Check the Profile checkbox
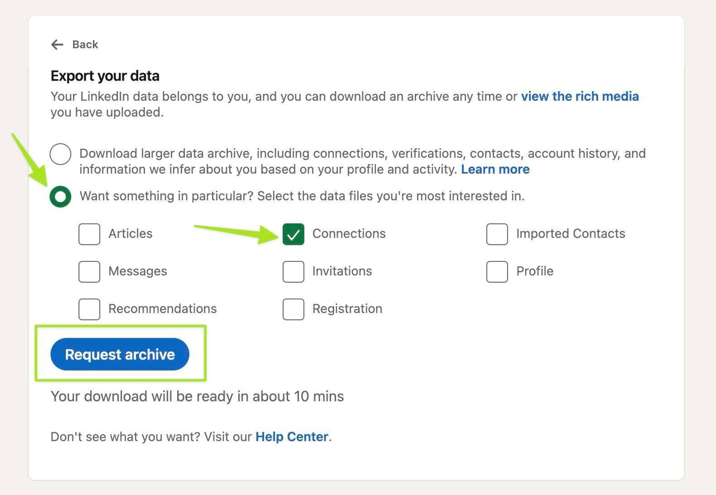The image size is (716, 495). point(497,272)
